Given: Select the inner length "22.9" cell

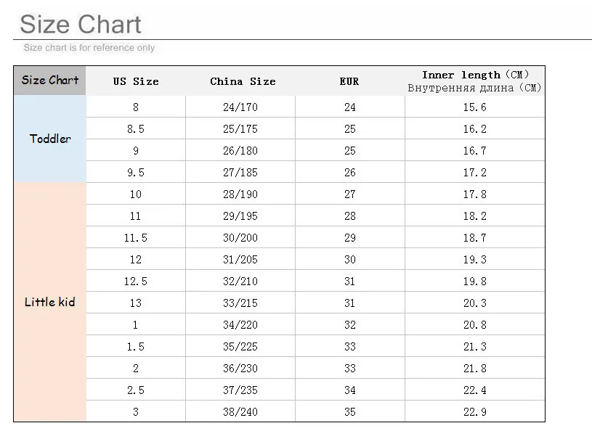Looking at the screenshot, I should tap(475, 411).
